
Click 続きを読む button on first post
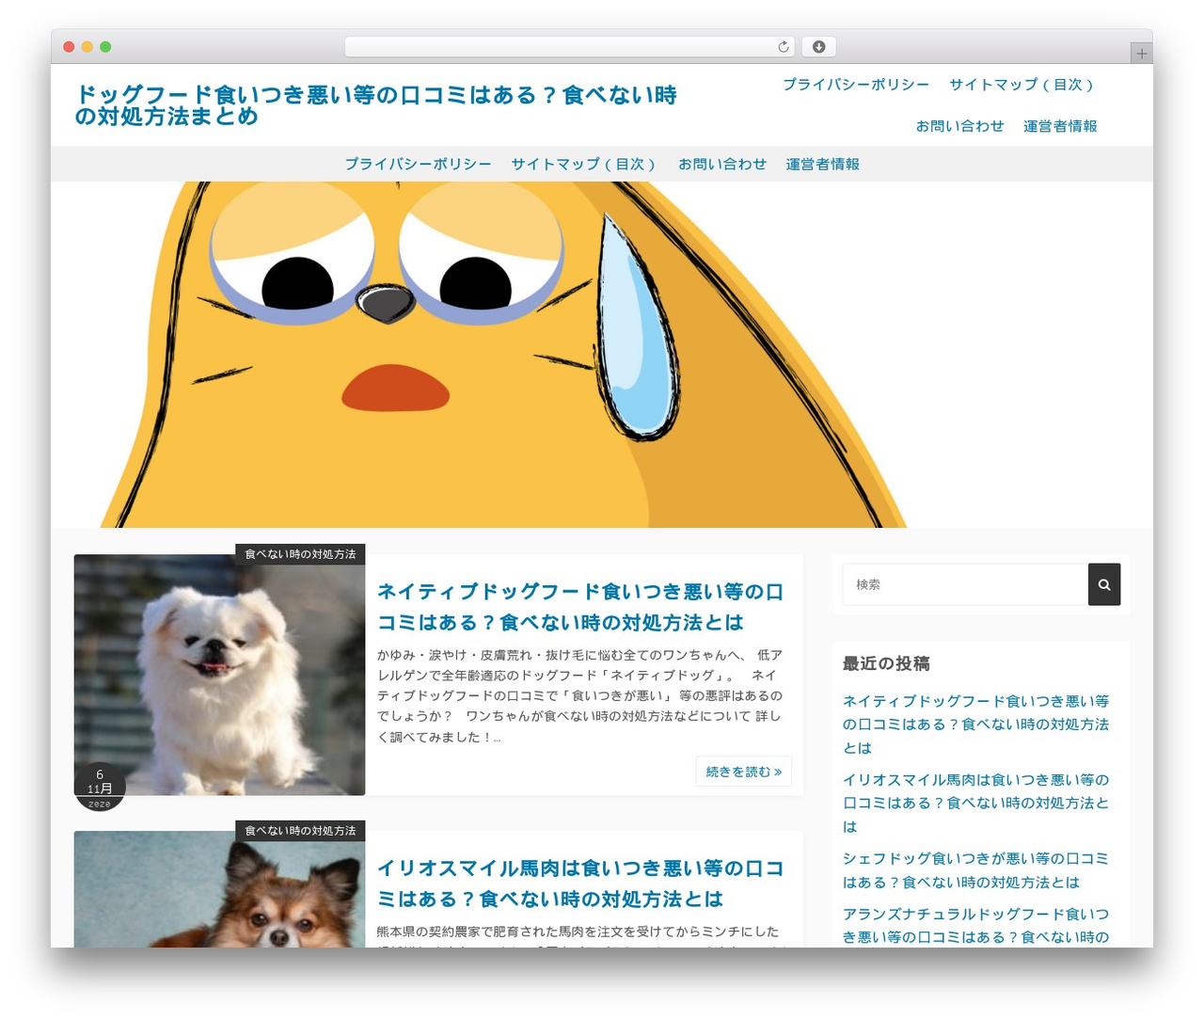coord(744,772)
